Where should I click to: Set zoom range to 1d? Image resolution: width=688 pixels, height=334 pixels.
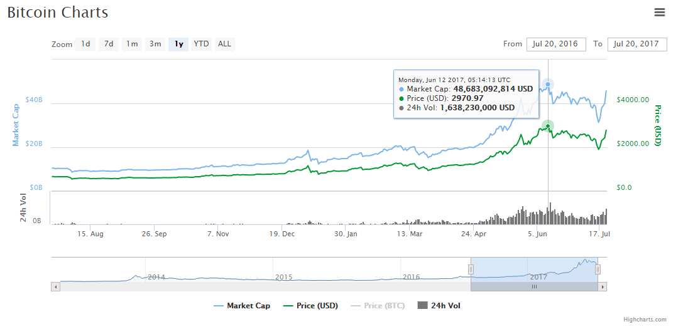click(x=85, y=44)
